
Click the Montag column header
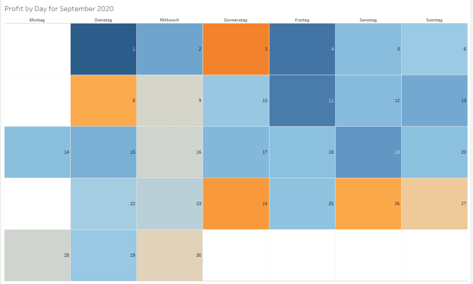[37, 20]
